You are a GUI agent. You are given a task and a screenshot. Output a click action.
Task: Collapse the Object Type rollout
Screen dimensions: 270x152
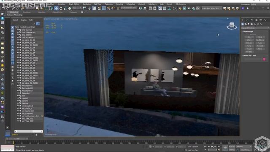(248, 32)
